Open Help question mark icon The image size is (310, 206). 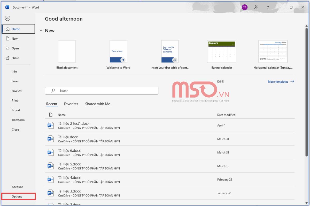tap(268, 7)
